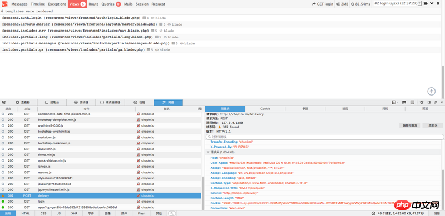Open devtools settings gear icon
Image resolution: width=445 pixels, height=216 pixels.
point(422,102)
